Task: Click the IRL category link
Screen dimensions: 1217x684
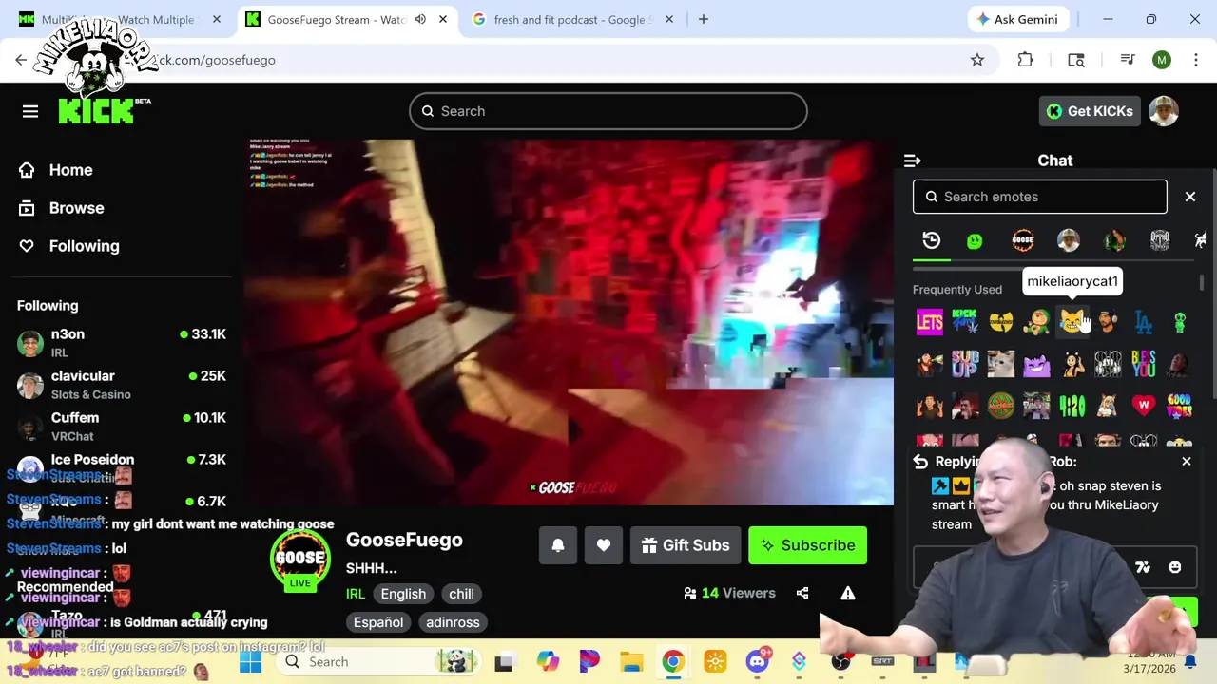Action: [x=356, y=594]
